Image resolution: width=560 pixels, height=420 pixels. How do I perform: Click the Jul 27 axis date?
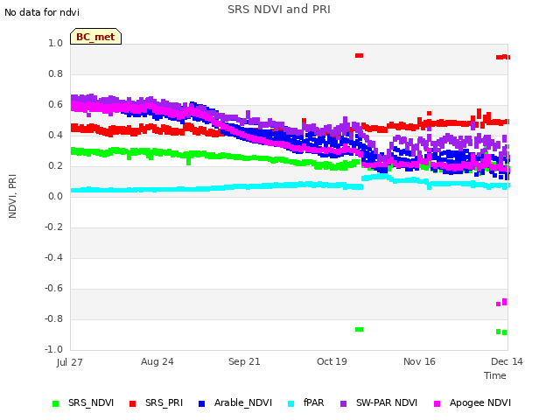tap(69, 362)
